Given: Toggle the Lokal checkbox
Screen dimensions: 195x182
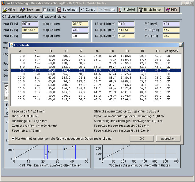Looking at the screenshot, I should [x=45, y=10].
